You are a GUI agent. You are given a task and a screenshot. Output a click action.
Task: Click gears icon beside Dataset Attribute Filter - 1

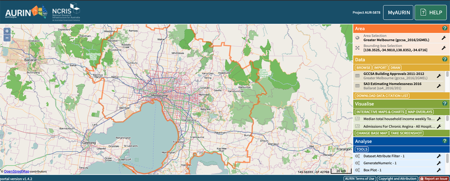click(x=357, y=156)
